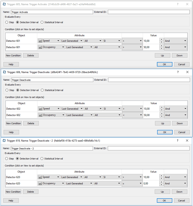
Task: Select Statistical Interval in Trigger Activate window
Action: [x=42, y=22]
